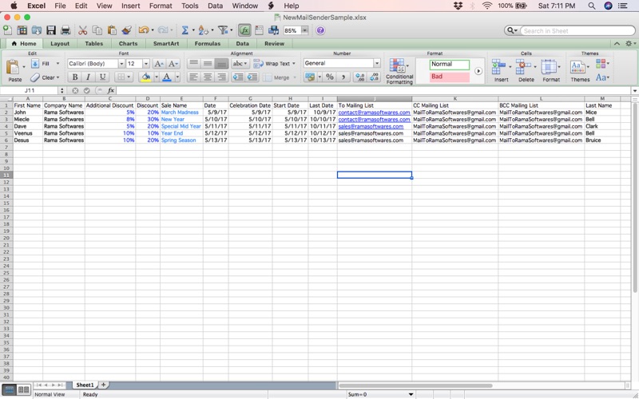
Task: Cut selection with the scissors icon
Action: pyautogui.click(x=83, y=30)
